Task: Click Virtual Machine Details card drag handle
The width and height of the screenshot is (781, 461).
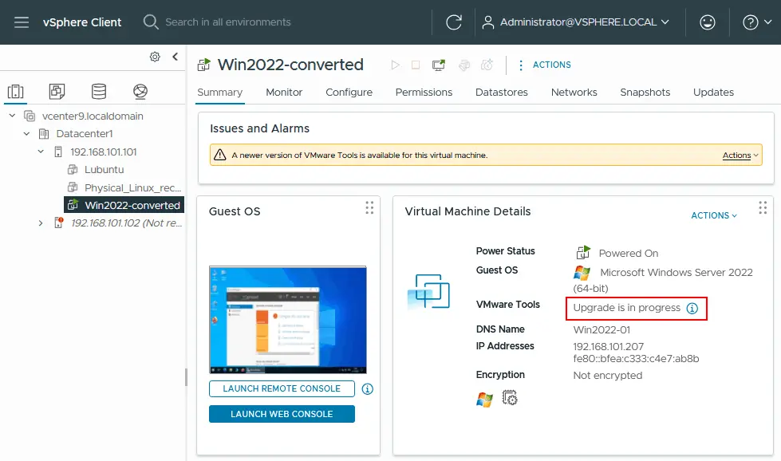Action: tap(763, 207)
